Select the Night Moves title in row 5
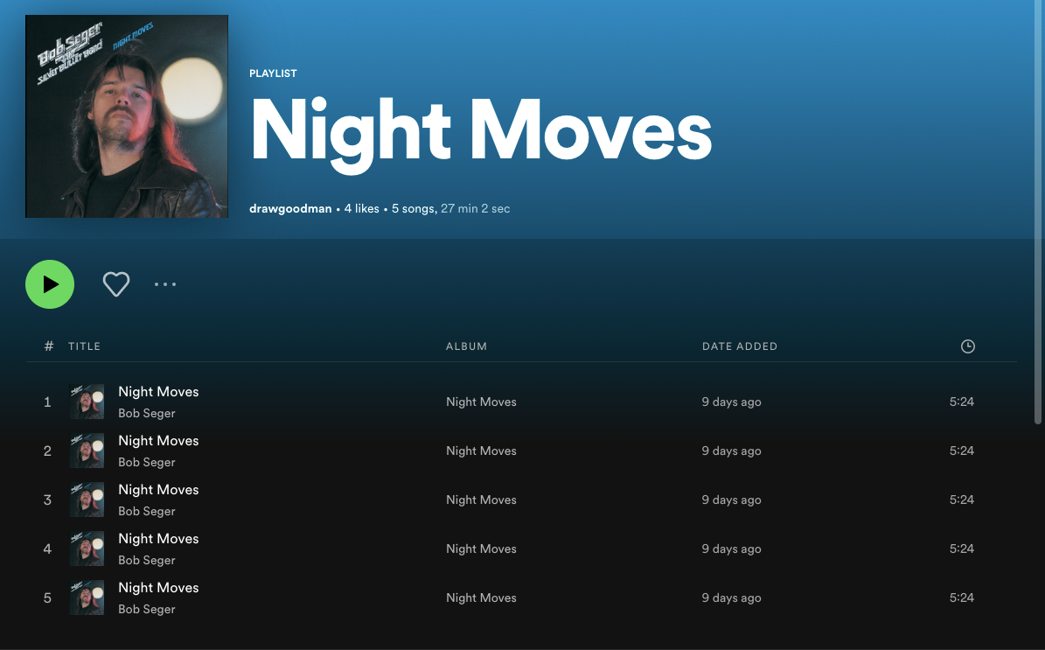 [158, 588]
